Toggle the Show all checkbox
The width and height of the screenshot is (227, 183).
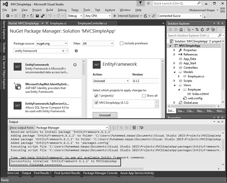coord(144,95)
